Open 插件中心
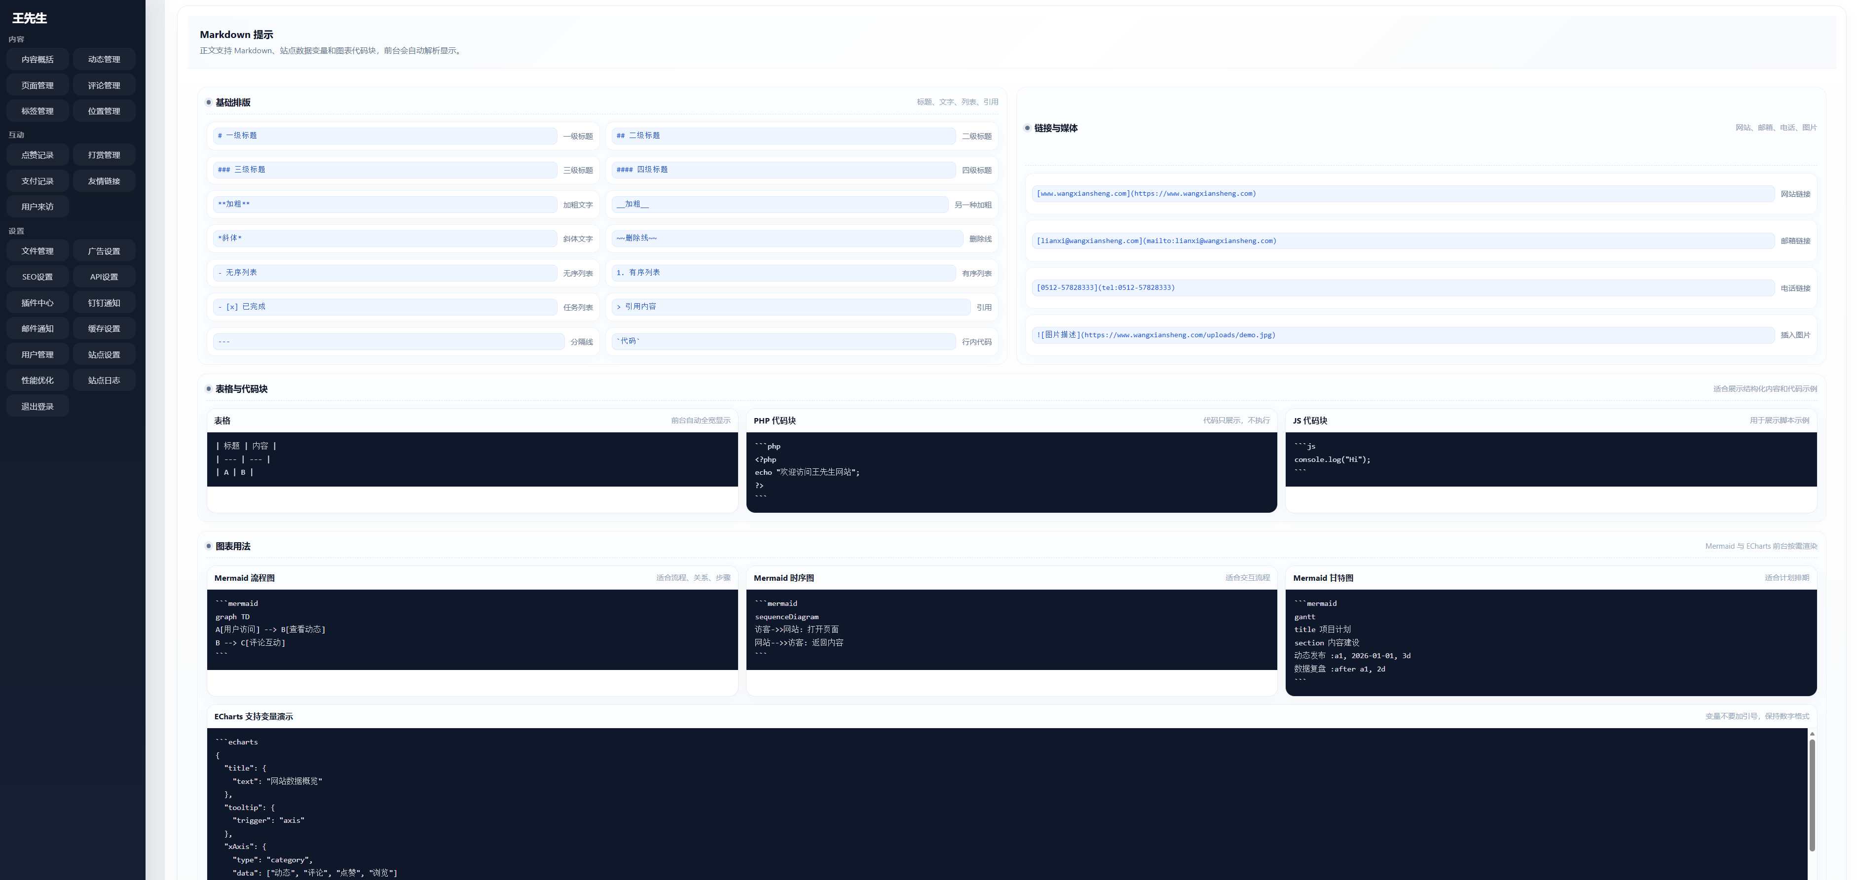 (37, 303)
